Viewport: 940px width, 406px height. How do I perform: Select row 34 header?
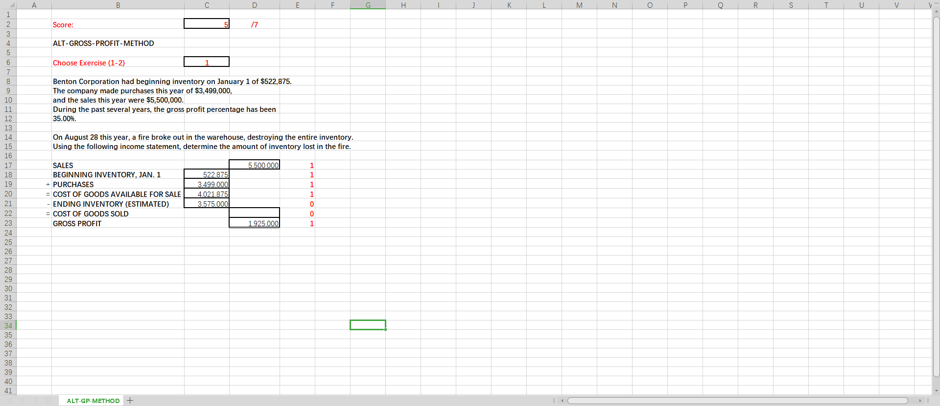click(8, 325)
